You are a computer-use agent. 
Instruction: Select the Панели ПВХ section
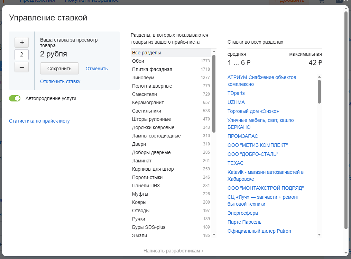click(x=171, y=185)
